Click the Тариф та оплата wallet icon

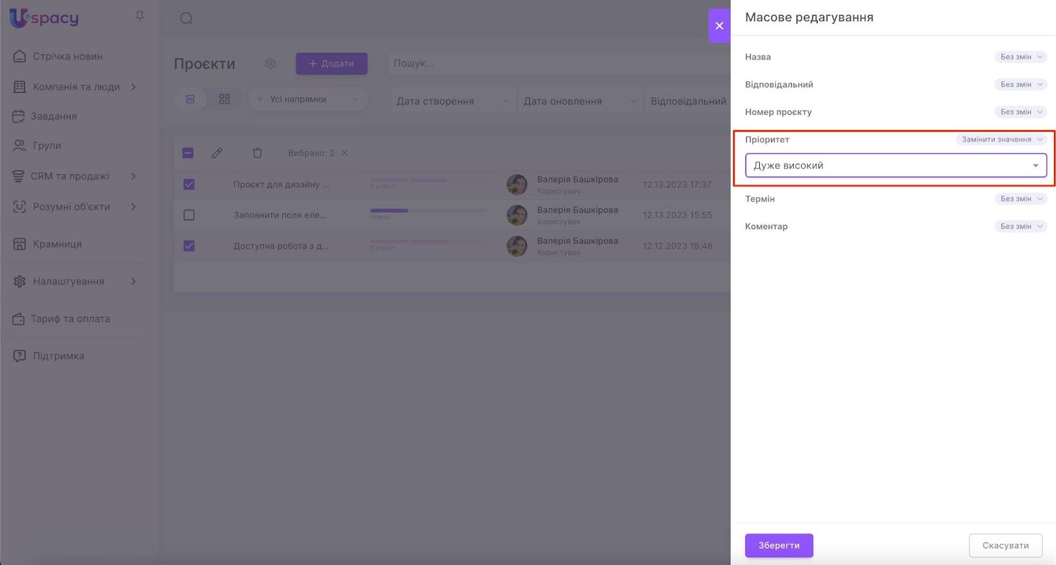(18, 319)
